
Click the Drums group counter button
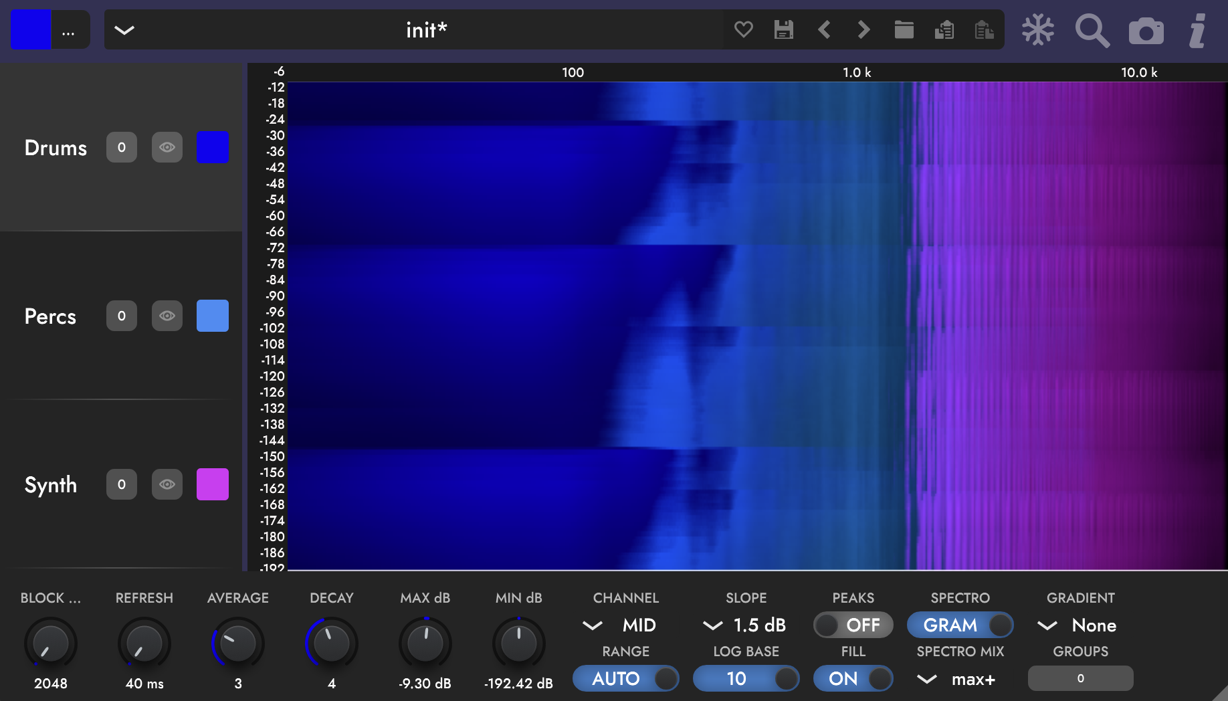pyautogui.click(x=121, y=147)
